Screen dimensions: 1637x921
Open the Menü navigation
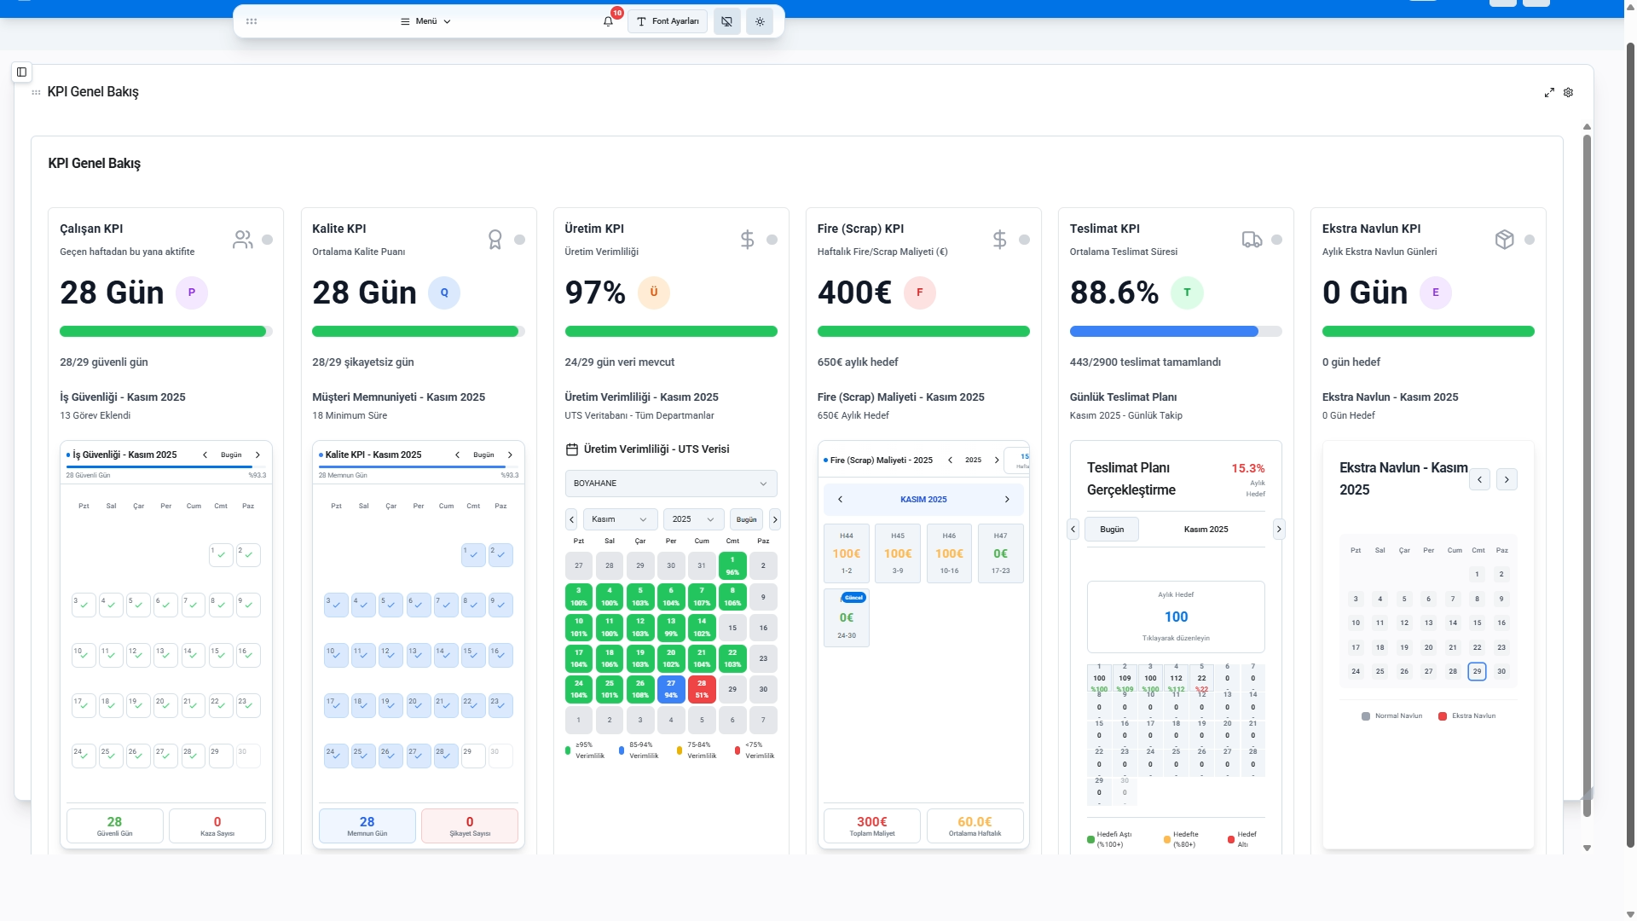tap(424, 21)
